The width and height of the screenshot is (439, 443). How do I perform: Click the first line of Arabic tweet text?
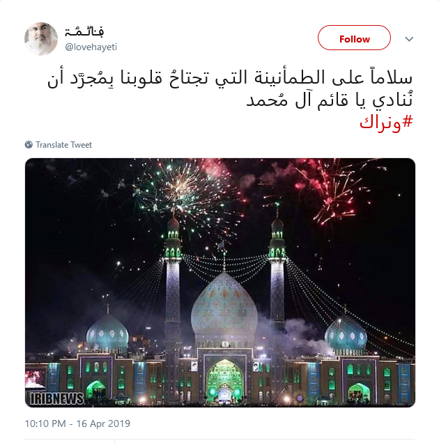click(x=229, y=77)
